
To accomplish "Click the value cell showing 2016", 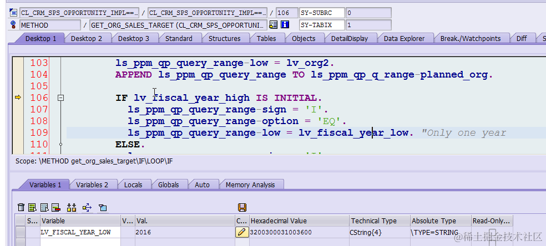I will coord(185,232).
